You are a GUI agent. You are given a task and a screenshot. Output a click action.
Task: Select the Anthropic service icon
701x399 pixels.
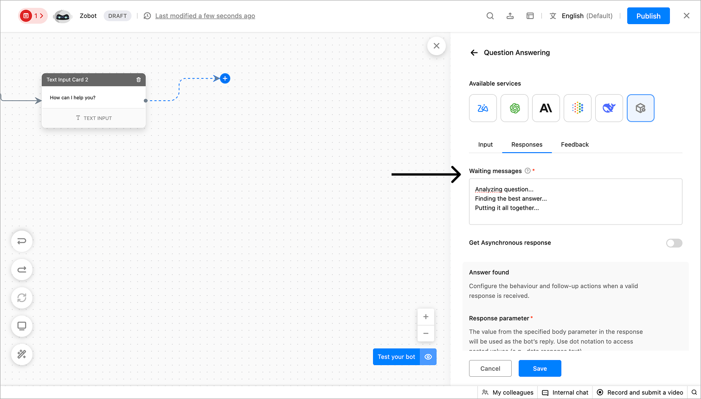[546, 108]
